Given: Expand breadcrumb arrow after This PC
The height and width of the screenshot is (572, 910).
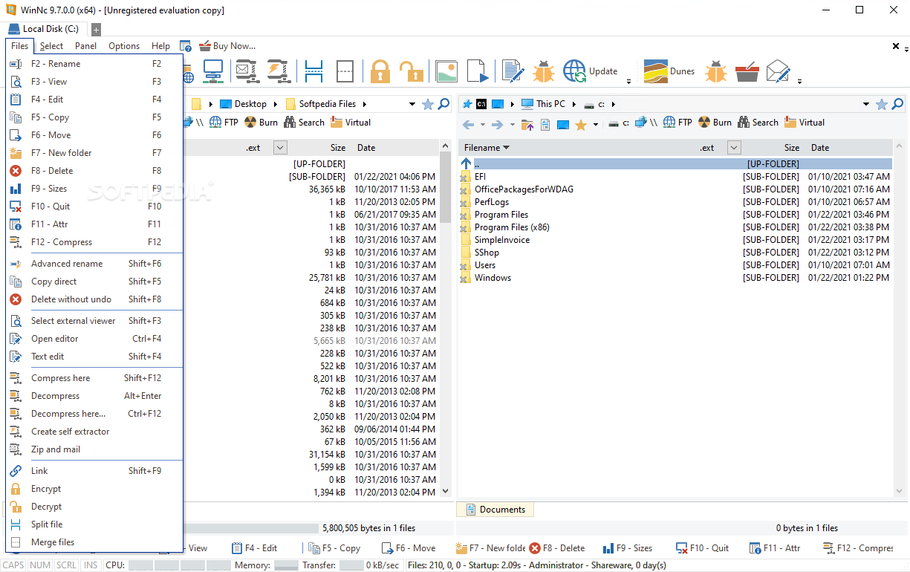Looking at the screenshot, I should 573,104.
